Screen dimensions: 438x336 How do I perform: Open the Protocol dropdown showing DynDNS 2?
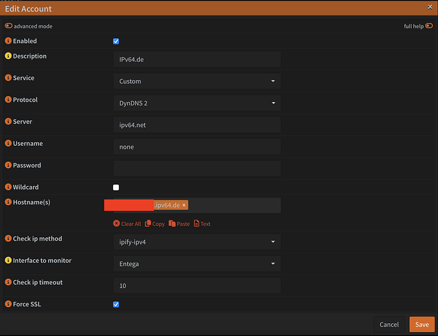pos(196,103)
